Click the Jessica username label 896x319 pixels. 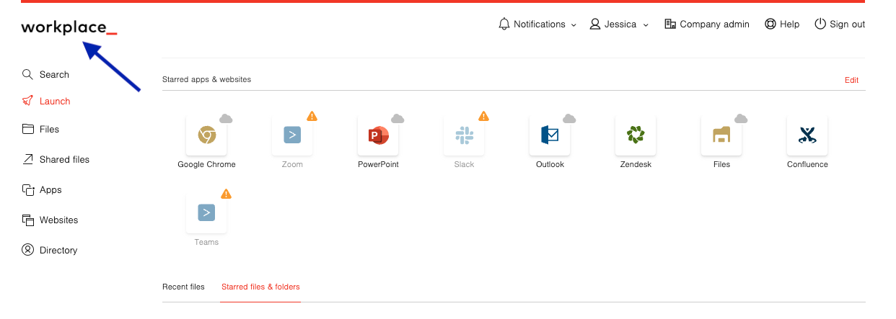(620, 24)
